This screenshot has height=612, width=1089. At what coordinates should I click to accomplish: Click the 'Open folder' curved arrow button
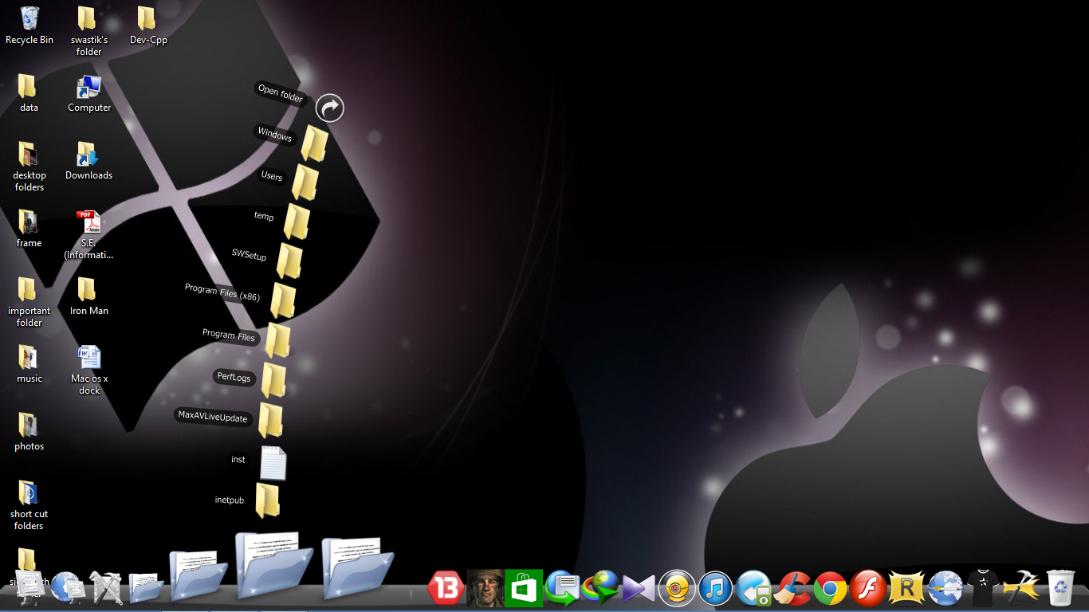pyautogui.click(x=329, y=108)
